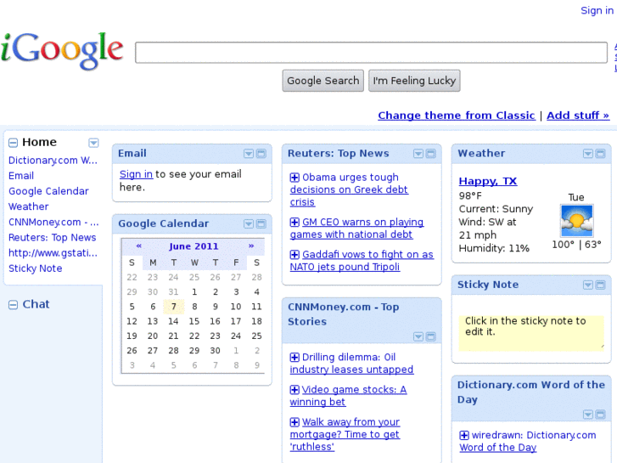Image resolution: width=617 pixels, height=463 pixels.
Task: Select June 15 in the calendar
Action: (x=194, y=321)
